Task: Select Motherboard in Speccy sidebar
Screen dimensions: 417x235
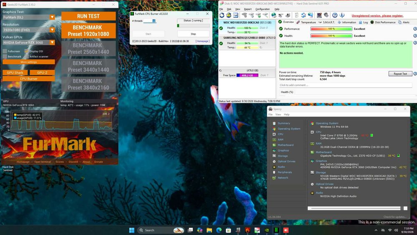Action: point(286,145)
